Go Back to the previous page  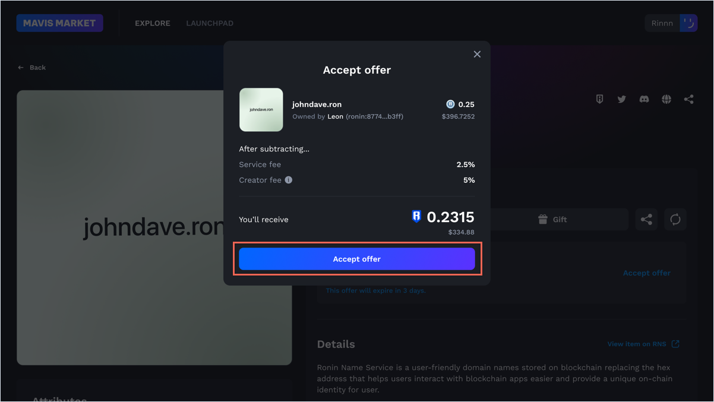(x=32, y=68)
